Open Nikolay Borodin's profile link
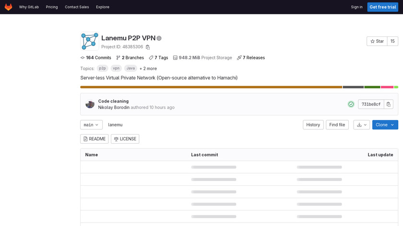Image resolution: width=403 pixels, height=226 pixels. 114,107
